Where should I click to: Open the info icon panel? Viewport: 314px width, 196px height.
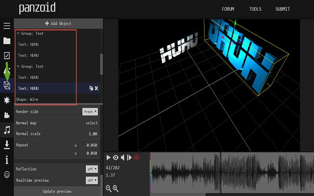click(x=7, y=160)
